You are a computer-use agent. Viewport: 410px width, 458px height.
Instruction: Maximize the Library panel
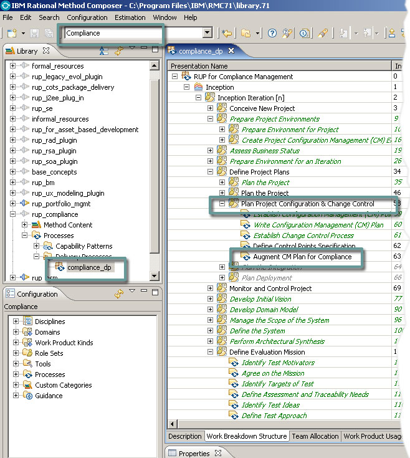click(x=155, y=49)
